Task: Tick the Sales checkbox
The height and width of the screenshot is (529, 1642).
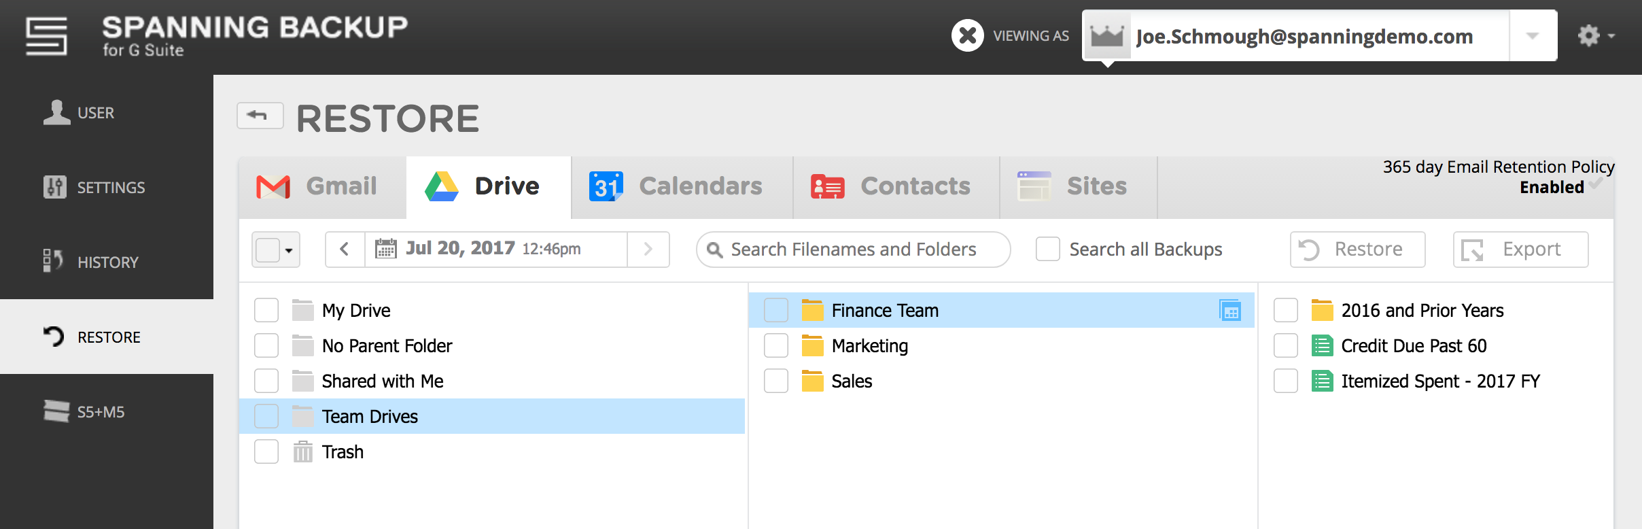Action: 776,381
